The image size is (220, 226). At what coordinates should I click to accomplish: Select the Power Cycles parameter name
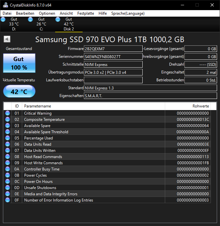[x=36, y=175]
